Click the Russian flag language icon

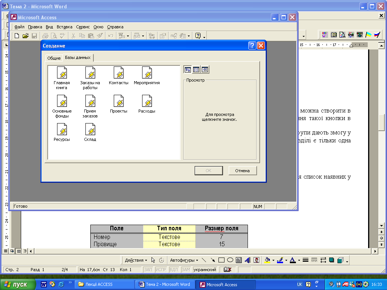[377, 35]
